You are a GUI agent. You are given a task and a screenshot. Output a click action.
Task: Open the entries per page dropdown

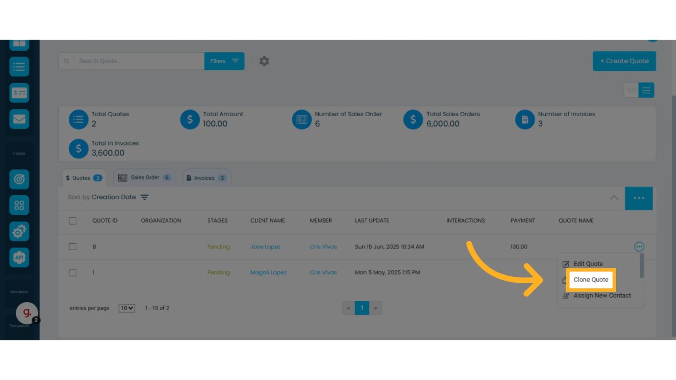127,308
